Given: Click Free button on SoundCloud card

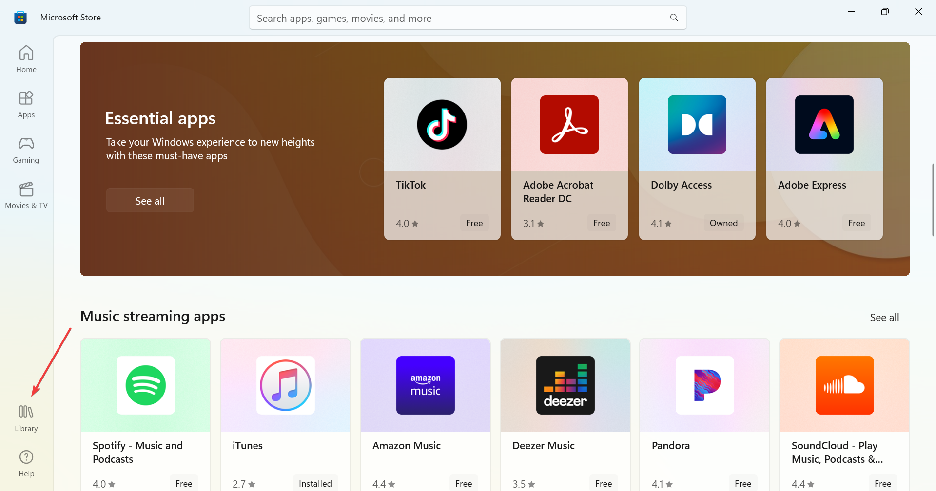Looking at the screenshot, I should (883, 483).
